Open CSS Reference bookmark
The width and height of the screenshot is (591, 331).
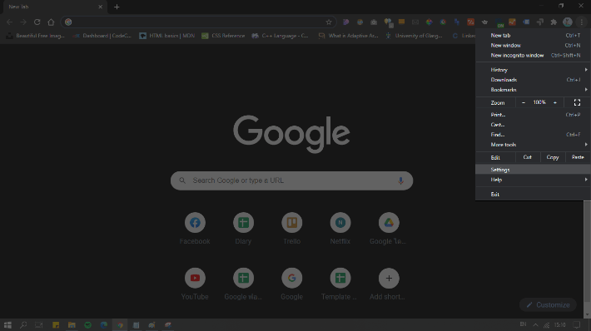pyautogui.click(x=223, y=36)
